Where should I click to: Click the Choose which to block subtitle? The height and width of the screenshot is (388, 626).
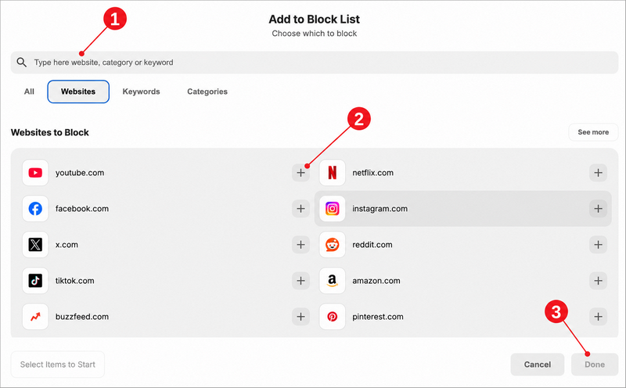click(x=315, y=34)
